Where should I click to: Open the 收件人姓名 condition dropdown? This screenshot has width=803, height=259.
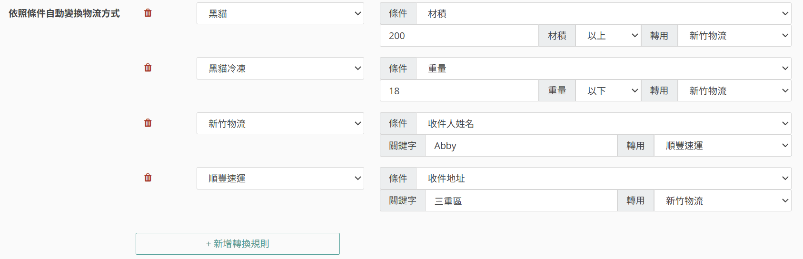point(603,124)
